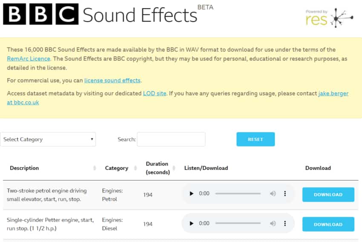Open more options for Two-stroke engine player
Viewport: 362px width, 242px height.
[x=285, y=194]
